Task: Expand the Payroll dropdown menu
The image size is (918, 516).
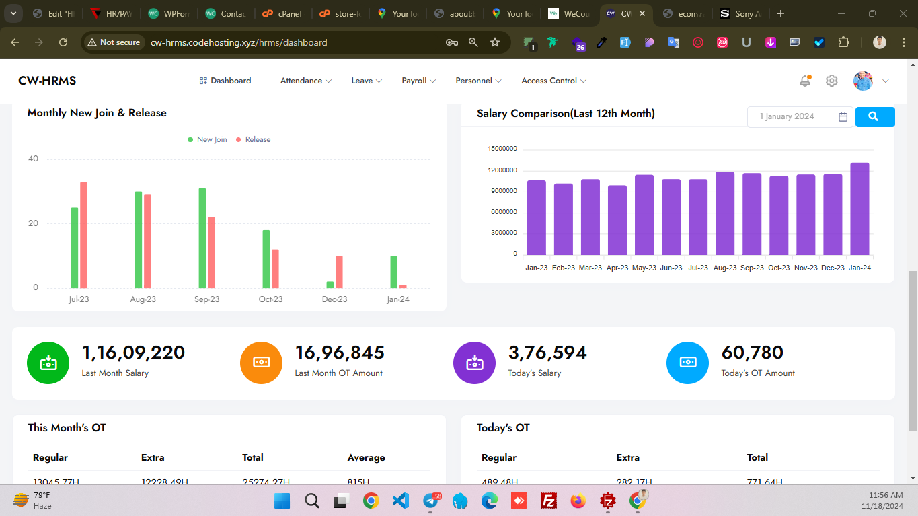Action: 418,81
